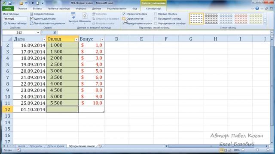This screenshot has width=275, height=154.
Task: Click the zoom in plus button
Action: click(268, 150)
